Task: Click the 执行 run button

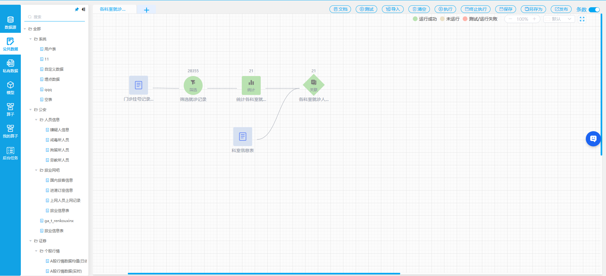Action: tap(445, 9)
